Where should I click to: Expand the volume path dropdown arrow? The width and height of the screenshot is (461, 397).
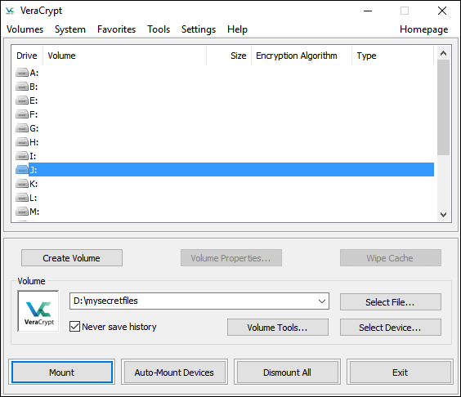click(x=322, y=301)
